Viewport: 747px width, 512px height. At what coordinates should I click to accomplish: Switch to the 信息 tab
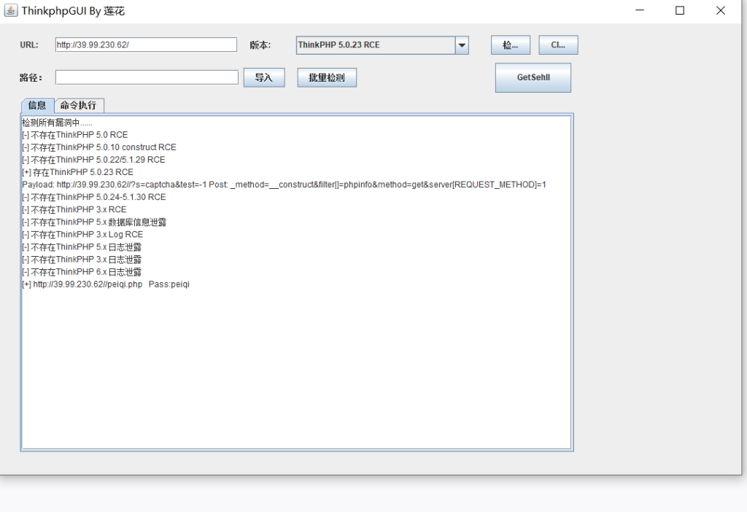coord(37,106)
